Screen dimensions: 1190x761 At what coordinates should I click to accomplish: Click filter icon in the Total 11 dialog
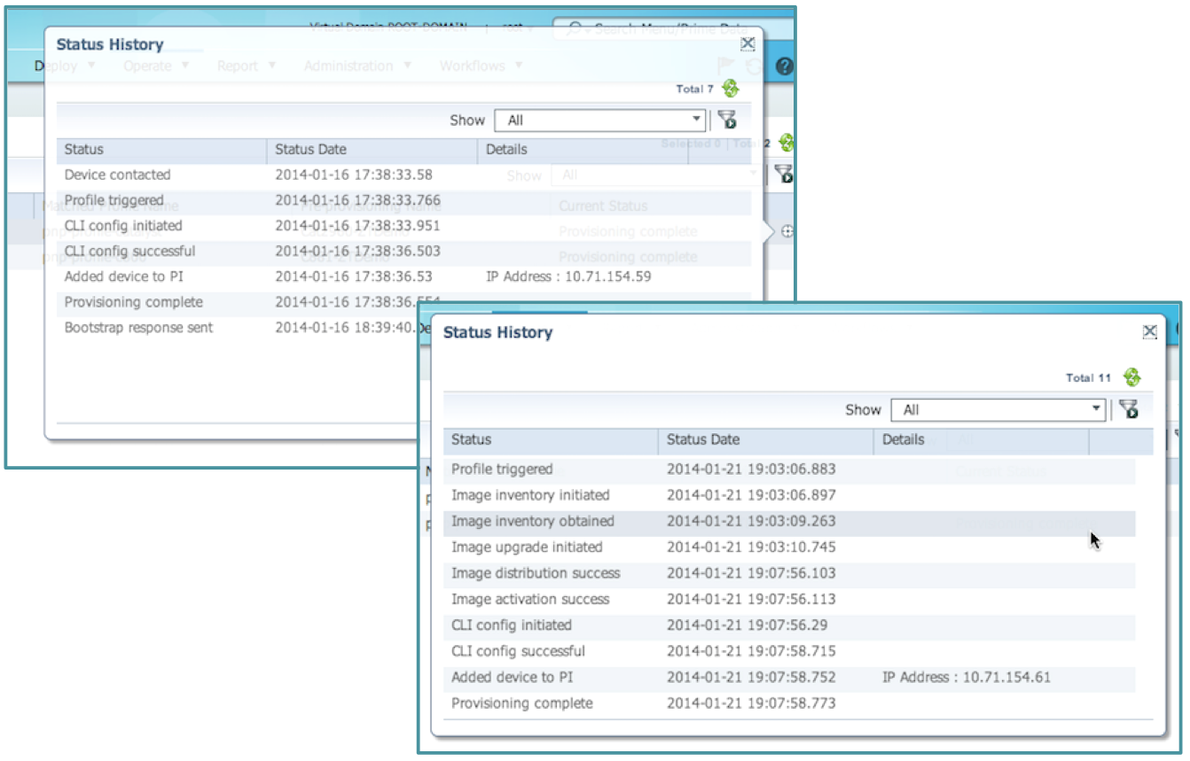coord(1128,409)
